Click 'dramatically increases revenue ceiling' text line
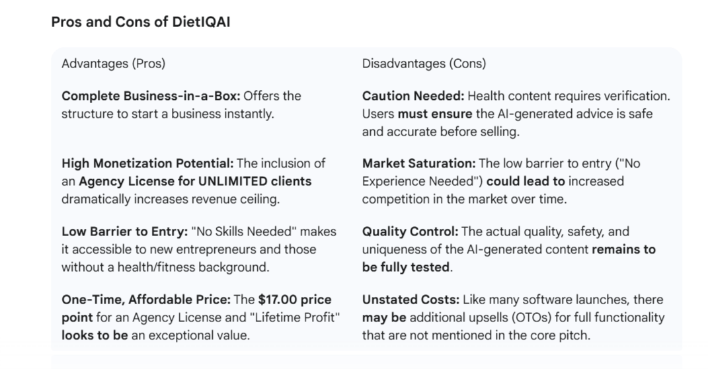The image size is (708, 369). [x=171, y=199]
